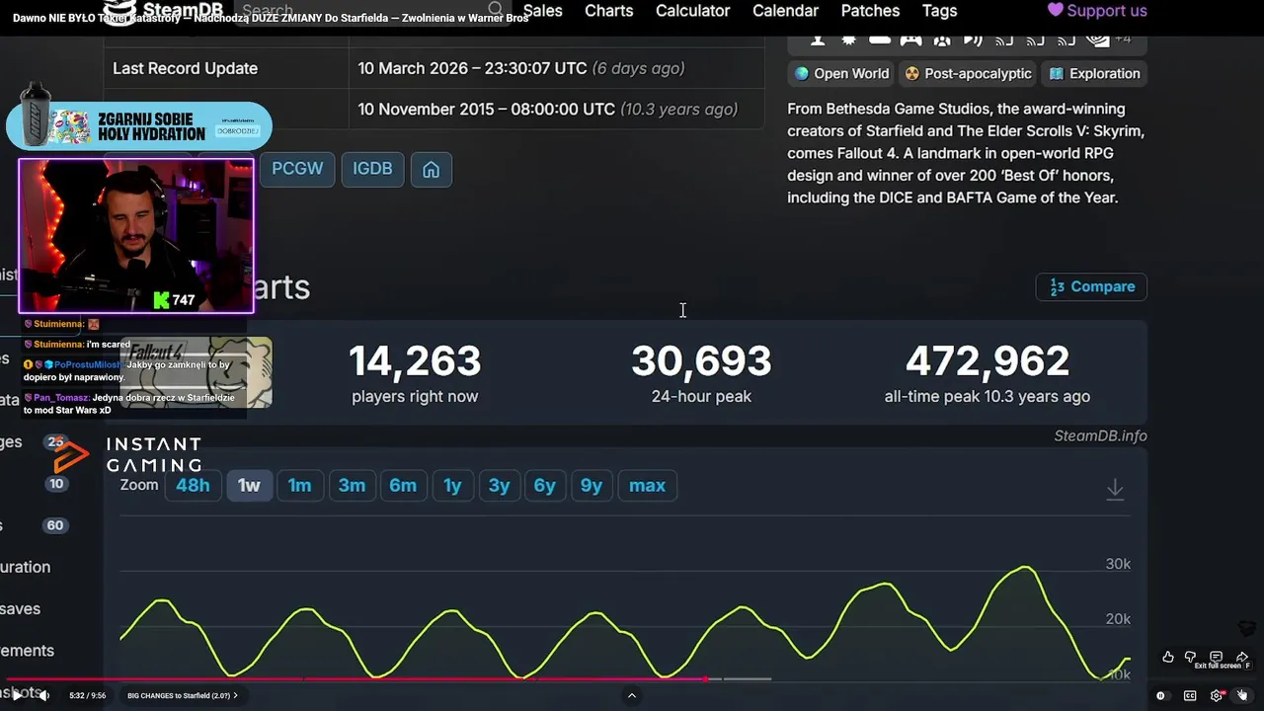Share the video using the arrow icon

(1242, 658)
